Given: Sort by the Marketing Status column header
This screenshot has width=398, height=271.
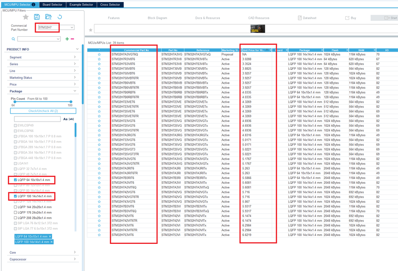Looking at the screenshot, I should coord(230,50).
